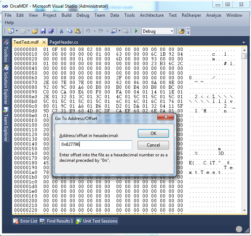Click the Find in Files binoculars icon
Viewport: 251px width, 236px height.
[182, 31]
